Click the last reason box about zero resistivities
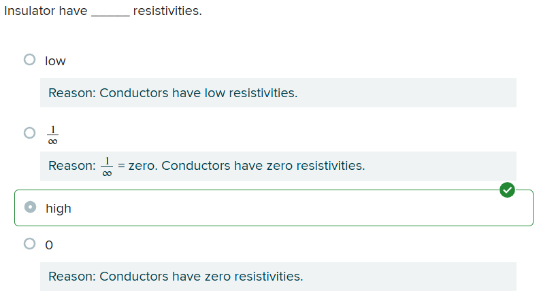The height and width of the screenshot is (301, 541). coord(278,277)
